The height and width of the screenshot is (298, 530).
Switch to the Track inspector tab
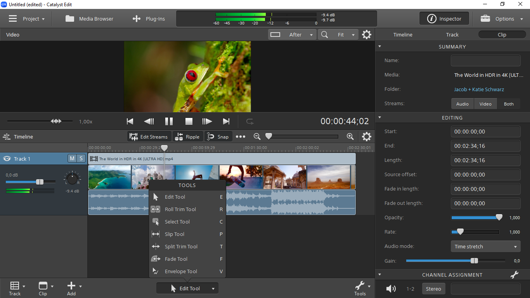[x=452, y=35]
